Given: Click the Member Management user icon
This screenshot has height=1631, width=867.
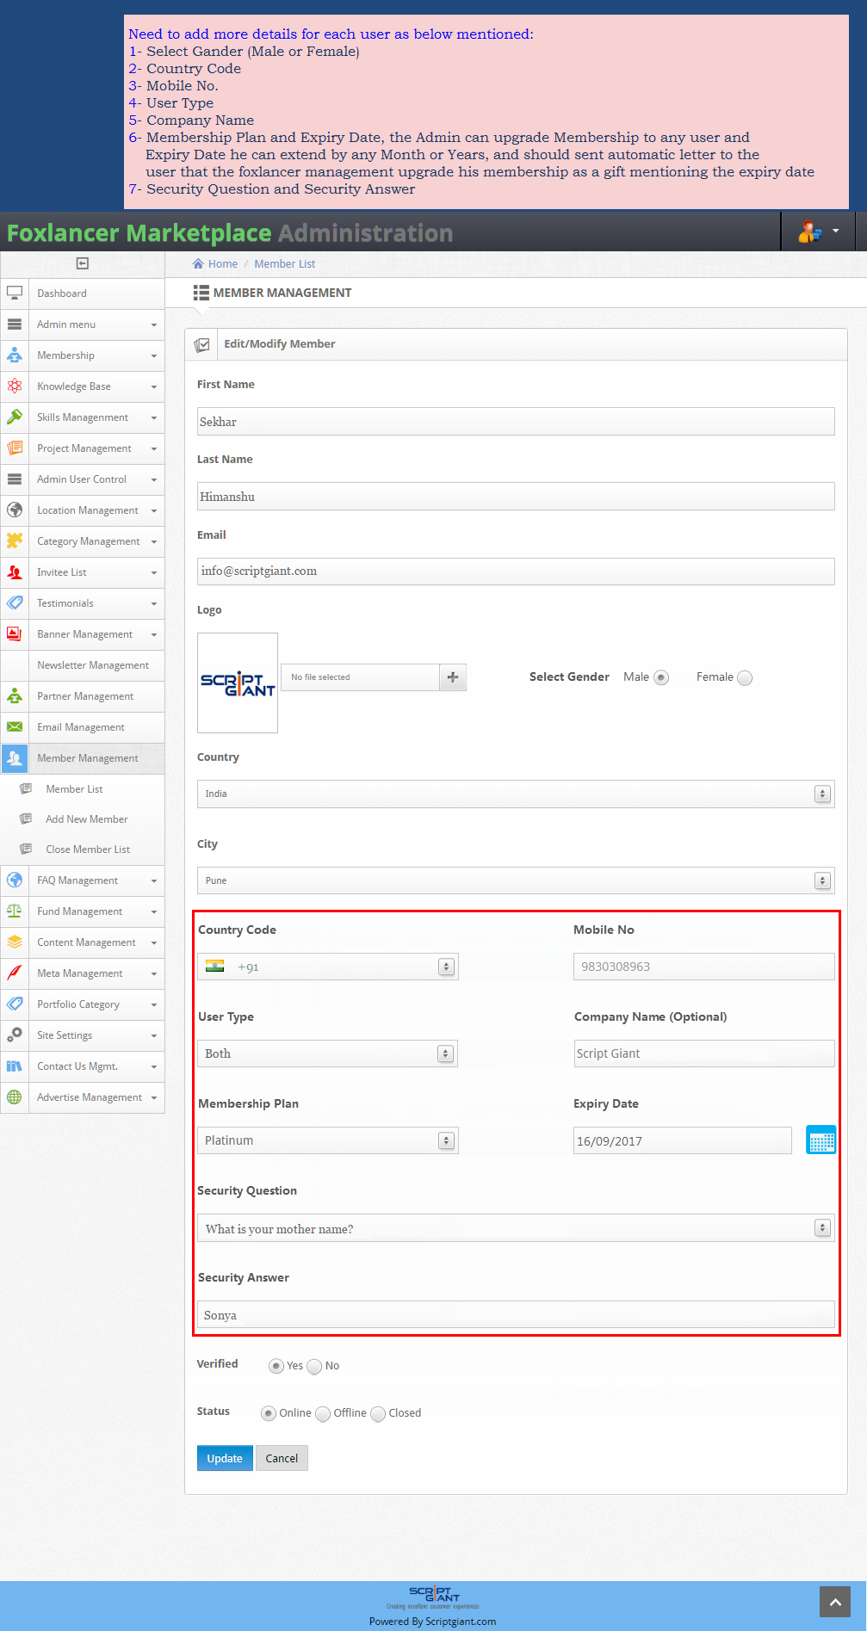Looking at the screenshot, I should tap(15, 758).
